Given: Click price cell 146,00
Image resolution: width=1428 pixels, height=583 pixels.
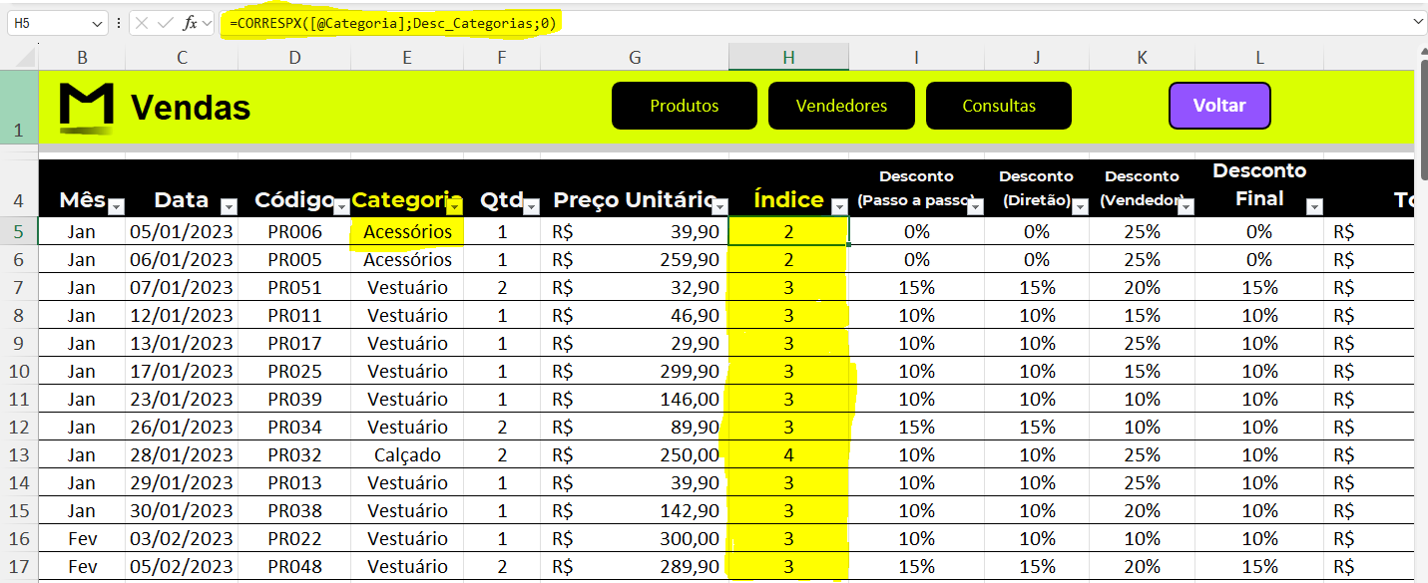Looking at the screenshot, I should point(635,399).
